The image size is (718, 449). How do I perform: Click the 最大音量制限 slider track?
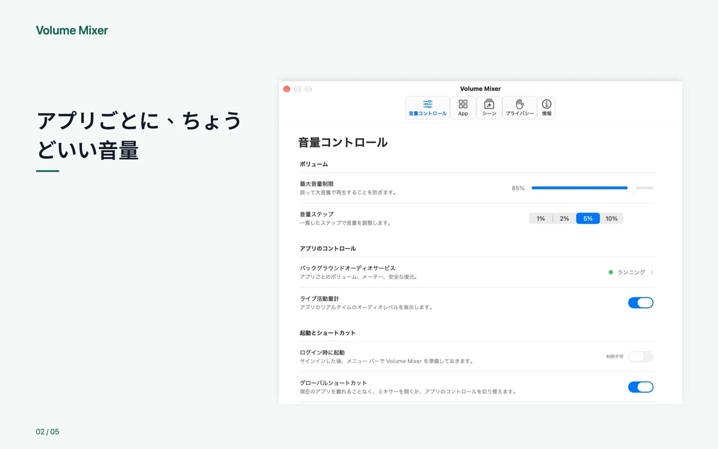[592, 188]
